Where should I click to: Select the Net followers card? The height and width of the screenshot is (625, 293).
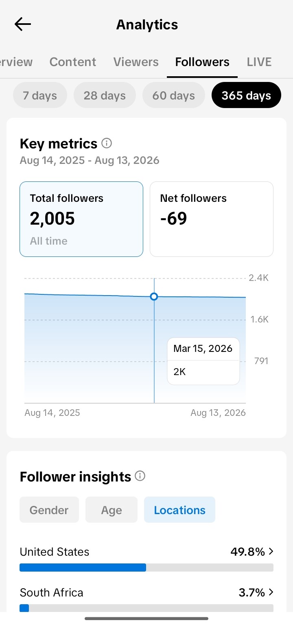point(212,219)
